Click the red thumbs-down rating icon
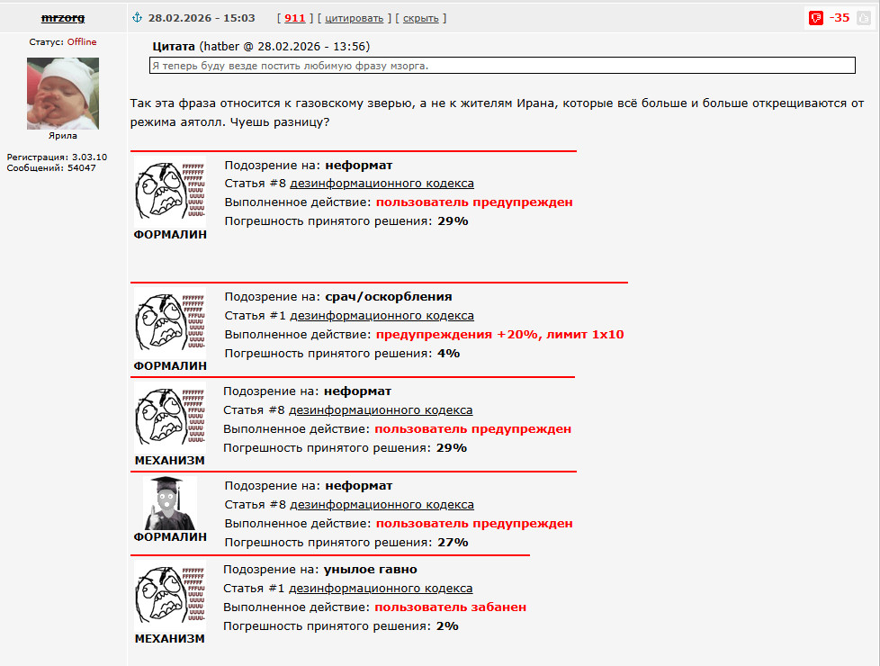 pos(816,18)
